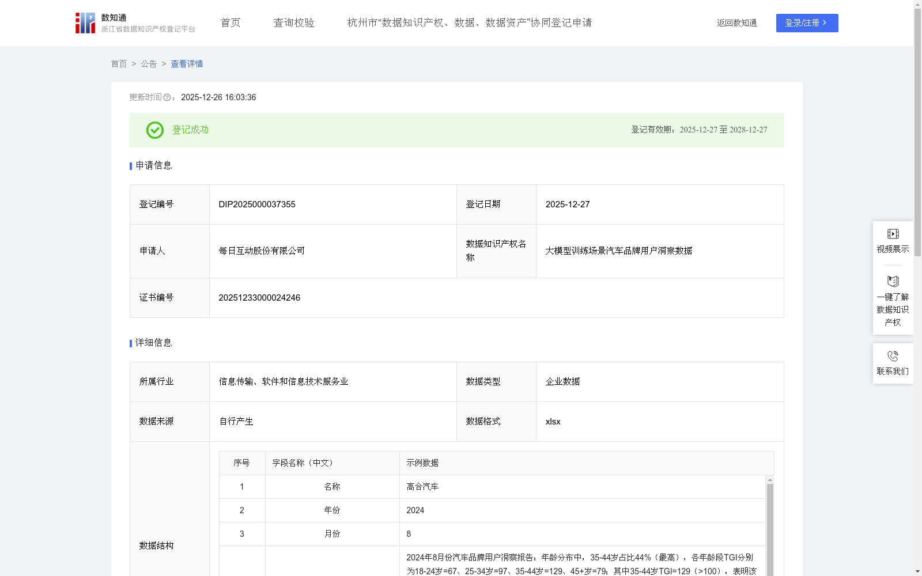
Task: Select sample data cell 高合汽车
Action: coord(583,487)
